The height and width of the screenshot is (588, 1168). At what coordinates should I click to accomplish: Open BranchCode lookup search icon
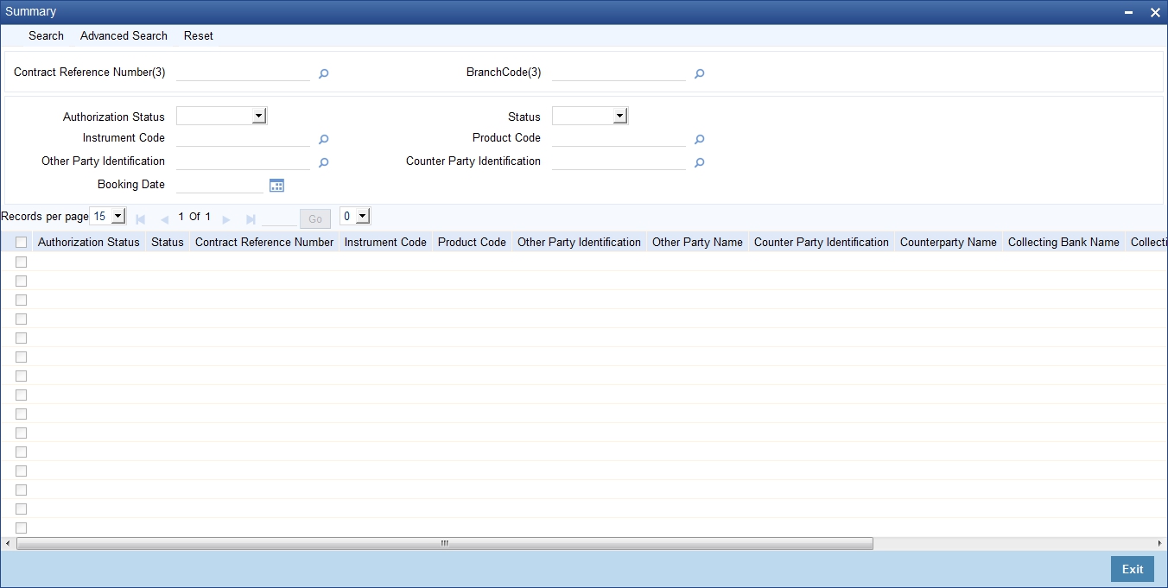(x=700, y=74)
